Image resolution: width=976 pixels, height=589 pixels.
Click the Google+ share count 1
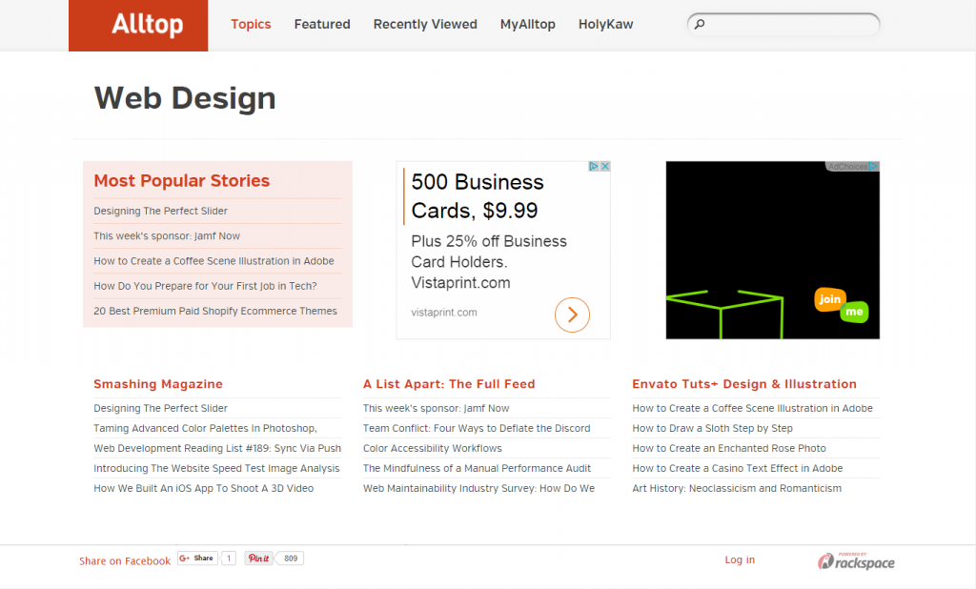[x=229, y=559]
